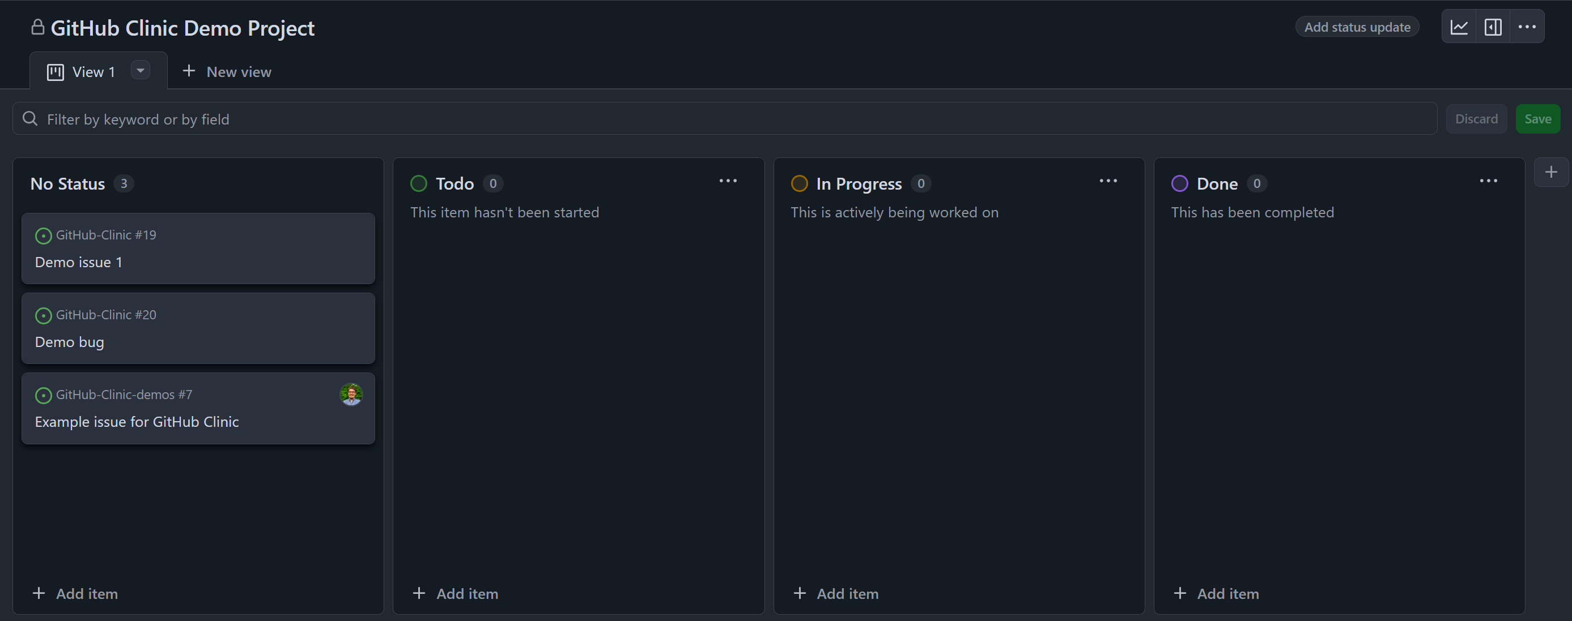Save the view changes
The width and height of the screenshot is (1572, 621).
pyautogui.click(x=1537, y=119)
